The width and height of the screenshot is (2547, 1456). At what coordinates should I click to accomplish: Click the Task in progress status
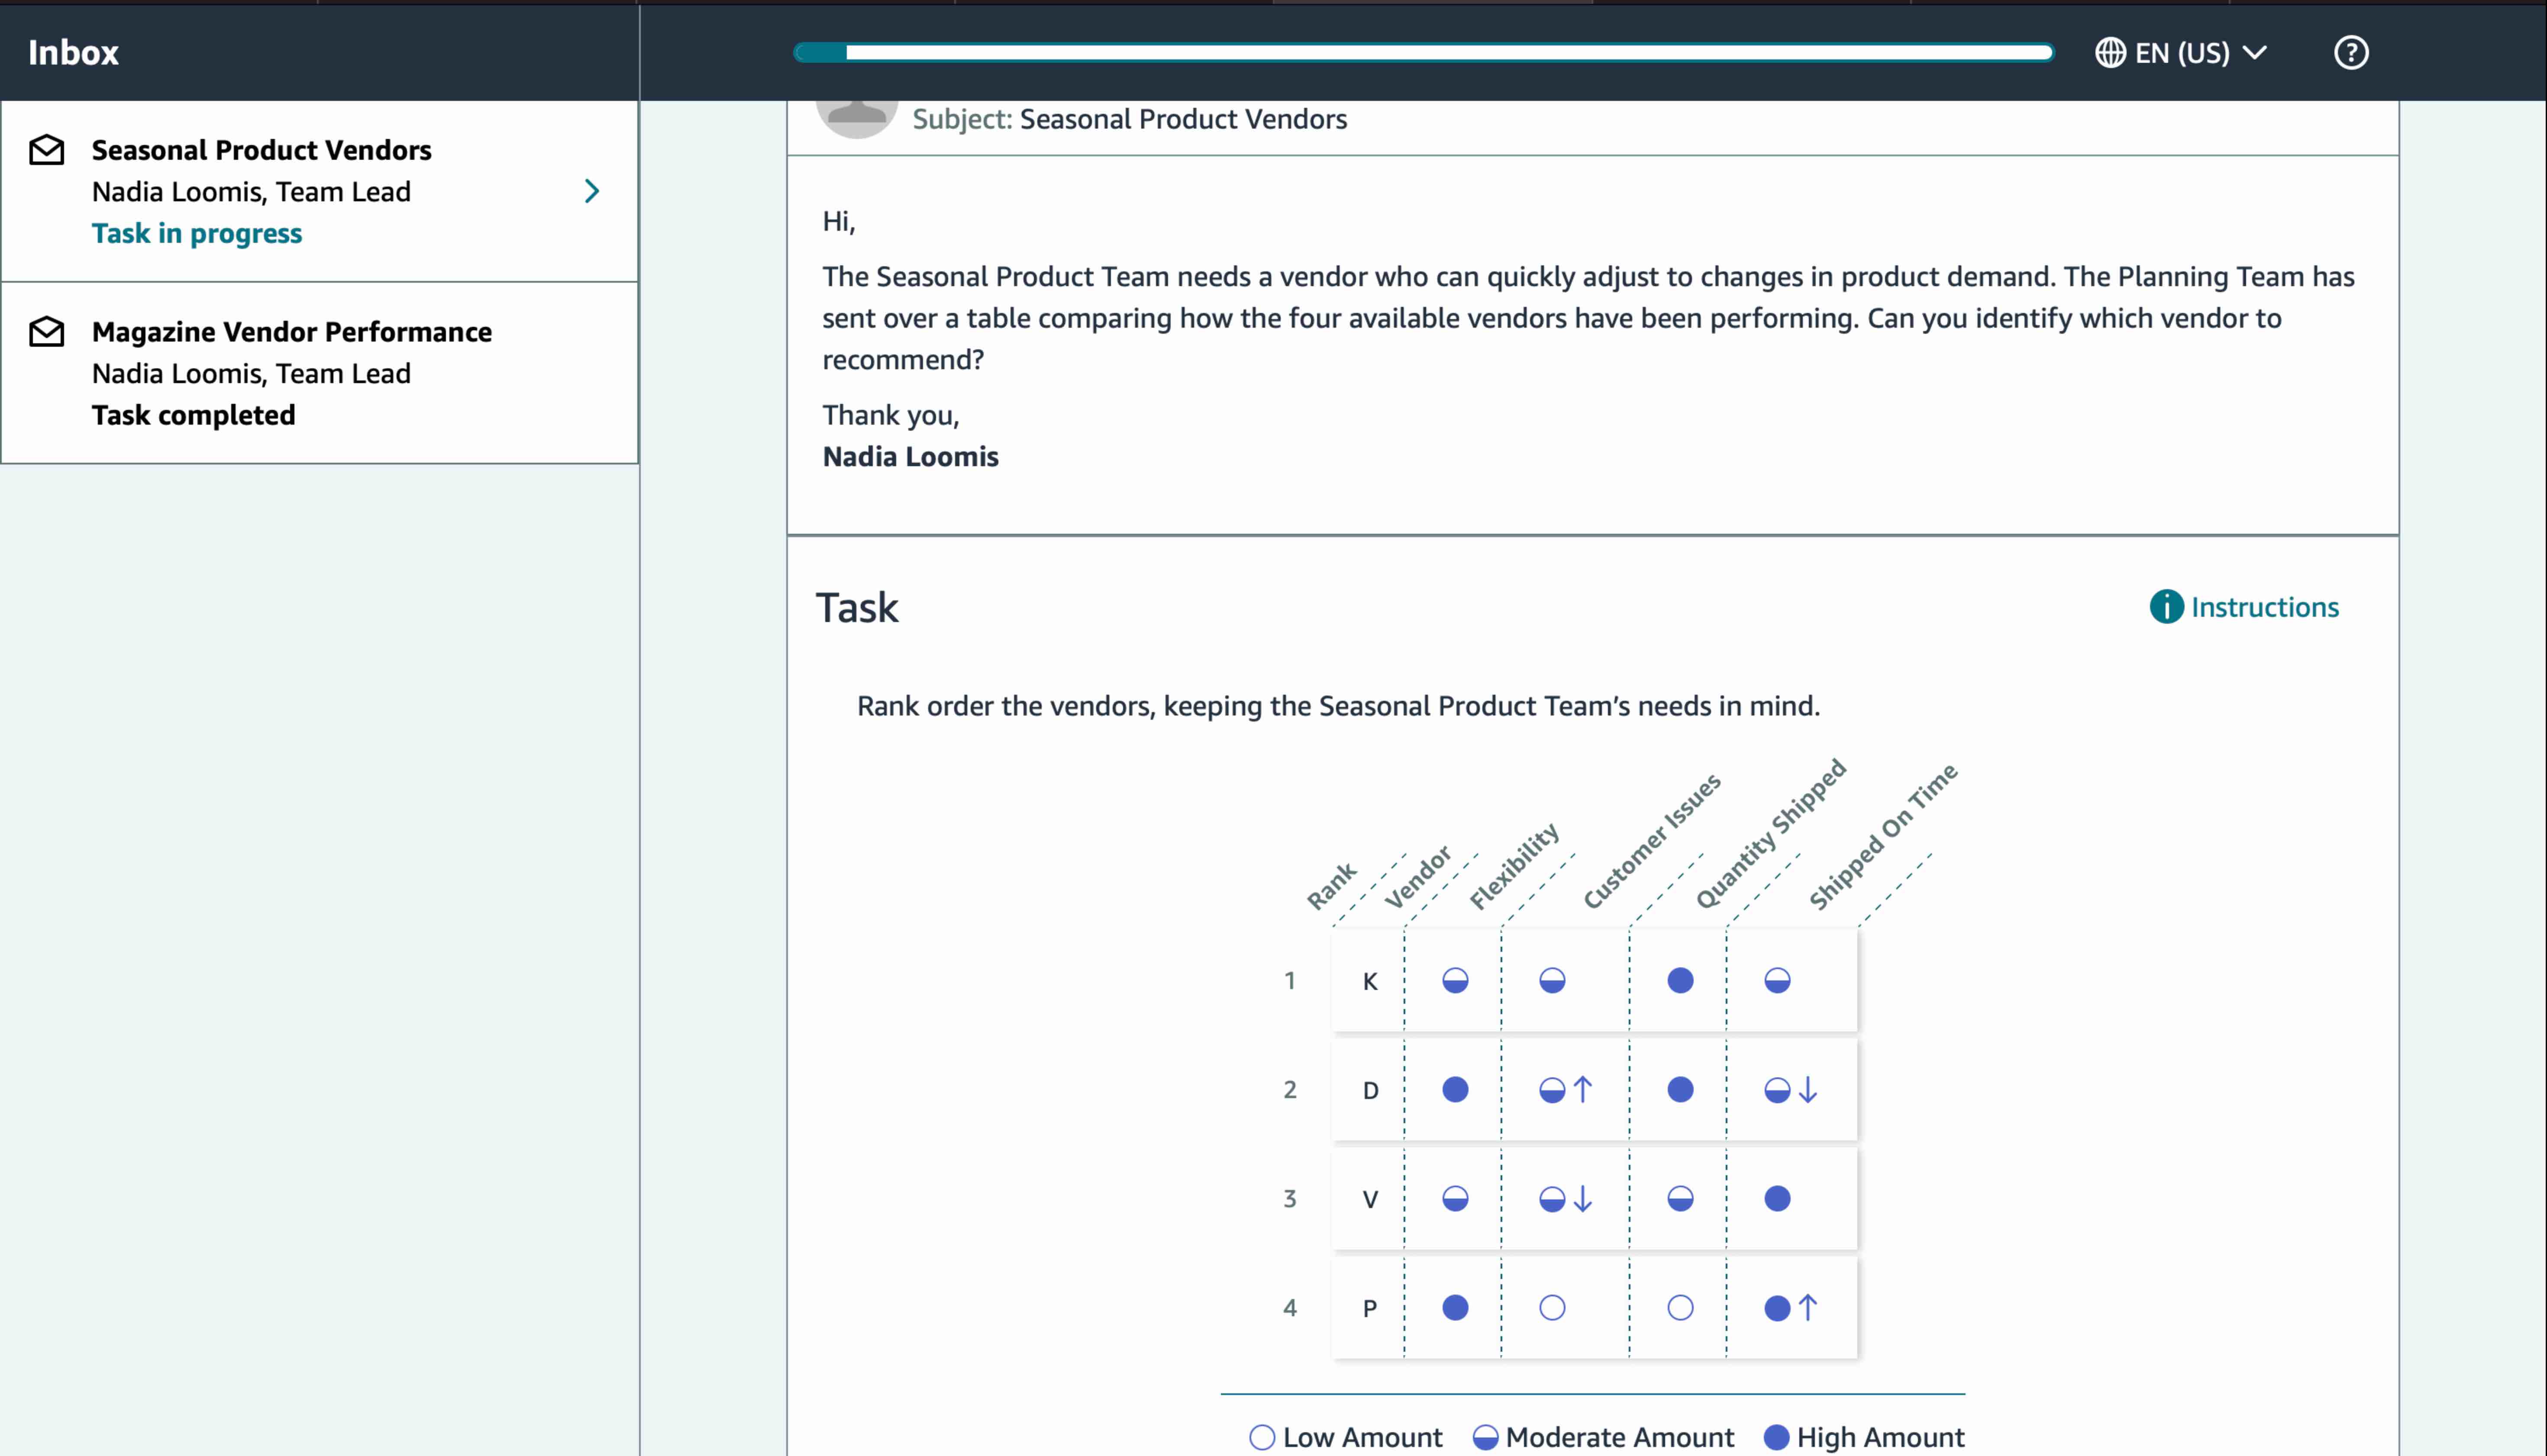[x=196, y=233]
